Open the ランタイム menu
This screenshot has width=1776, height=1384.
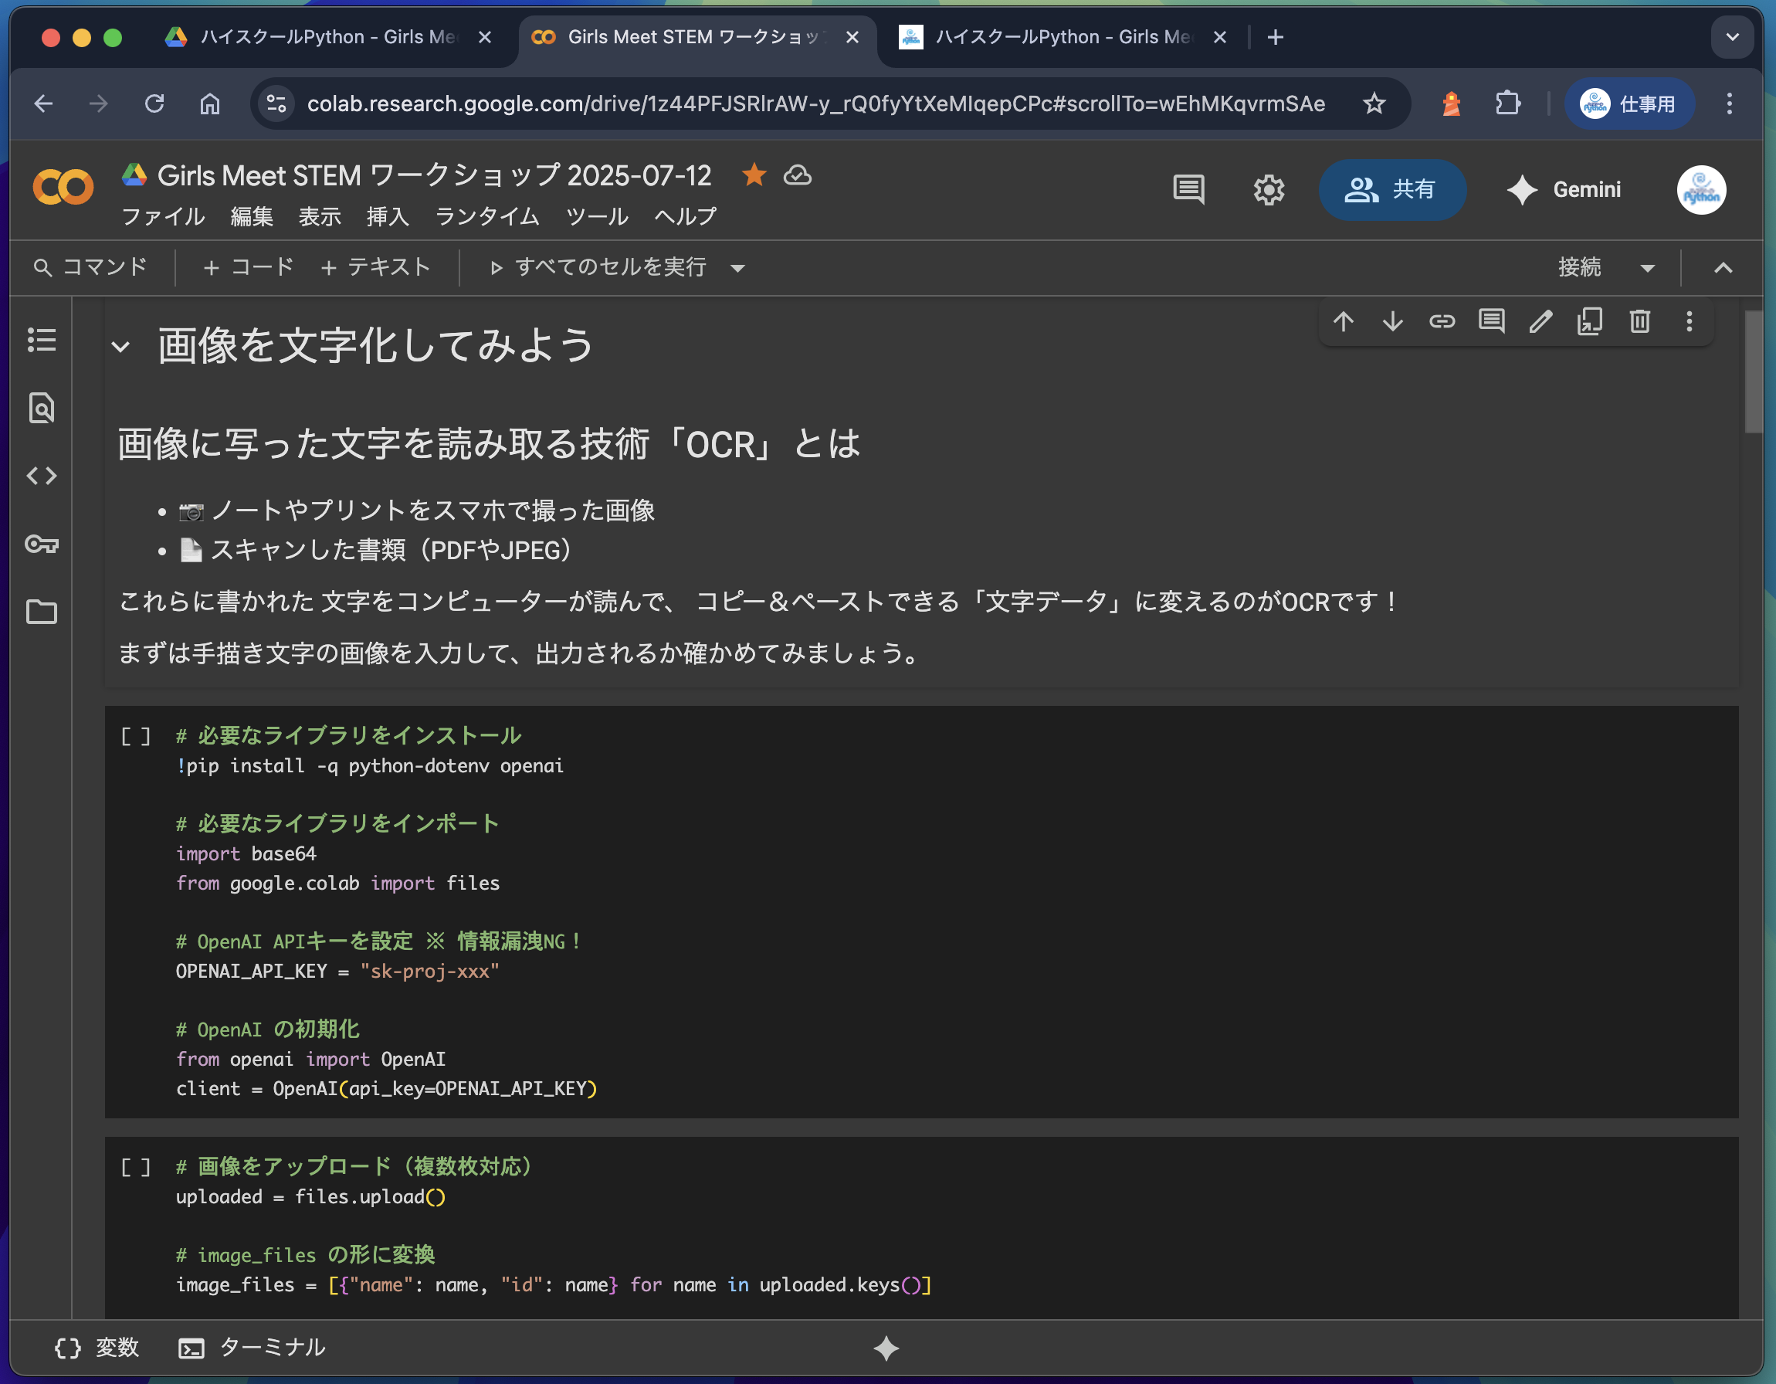click(x=487, y=216)
